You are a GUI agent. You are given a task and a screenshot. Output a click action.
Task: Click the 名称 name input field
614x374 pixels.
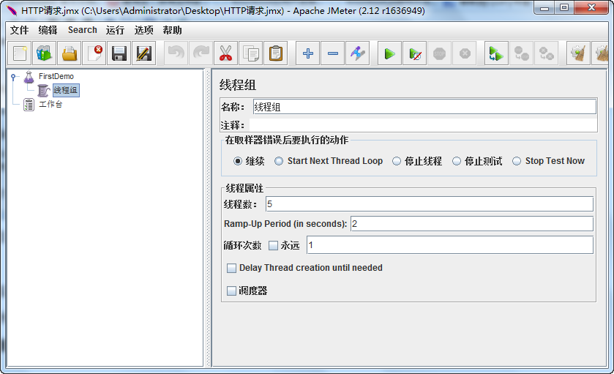point(424,107)
